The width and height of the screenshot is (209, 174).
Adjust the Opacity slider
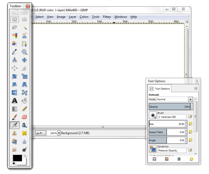[170, 107]
